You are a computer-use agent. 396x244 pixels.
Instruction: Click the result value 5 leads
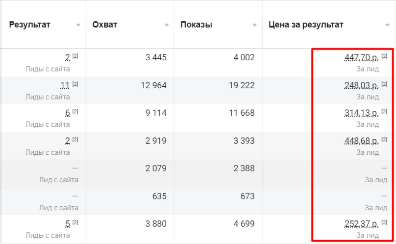click(68, 224)
